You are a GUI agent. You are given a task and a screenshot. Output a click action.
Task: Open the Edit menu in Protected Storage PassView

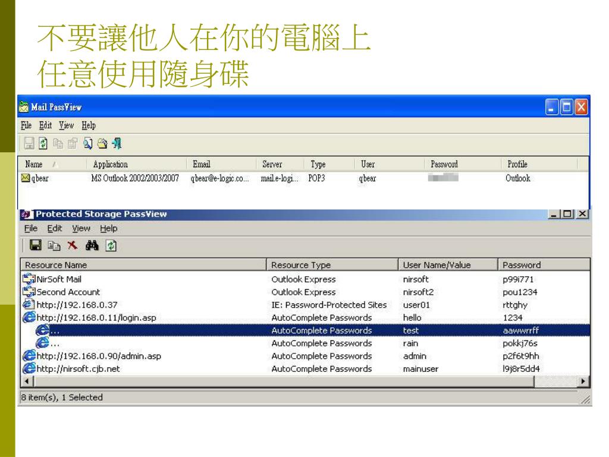point(54,228)
